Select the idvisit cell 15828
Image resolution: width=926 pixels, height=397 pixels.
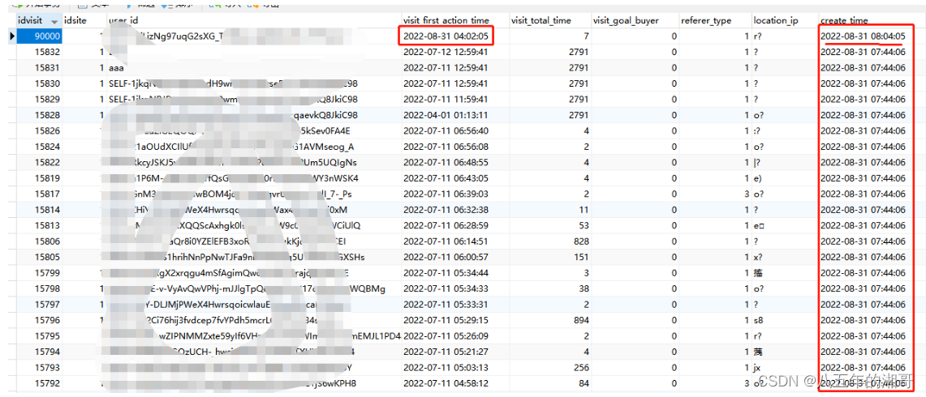pyautogui.click(x=38, y=115)
